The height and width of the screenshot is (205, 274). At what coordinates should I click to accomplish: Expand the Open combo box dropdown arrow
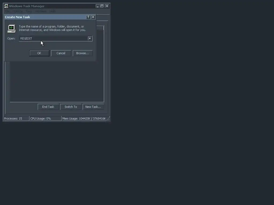(90, 38)
